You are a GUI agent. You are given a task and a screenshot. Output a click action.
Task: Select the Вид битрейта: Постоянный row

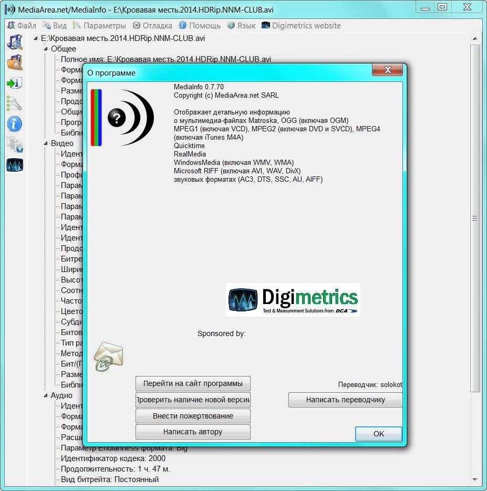pyautogui.click(x=110, y=479)
